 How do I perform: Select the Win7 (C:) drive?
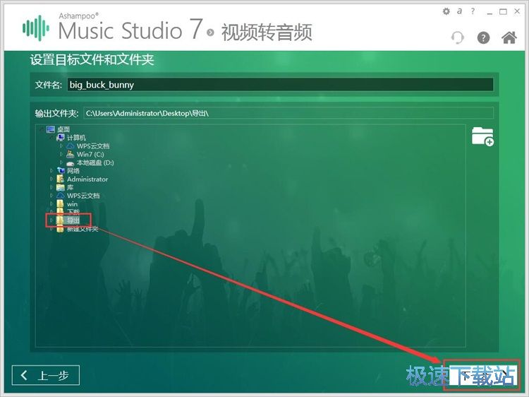[90, 154]
